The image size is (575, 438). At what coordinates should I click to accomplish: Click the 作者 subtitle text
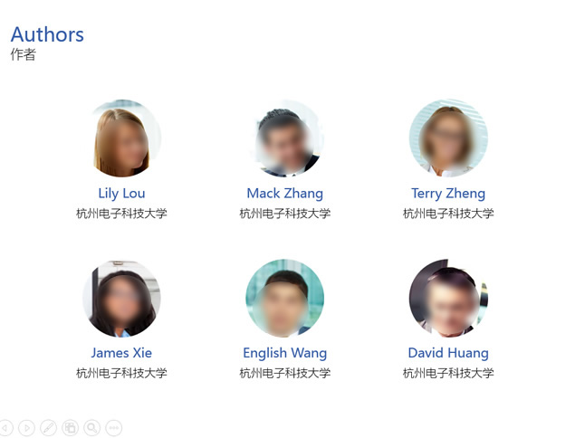(24, 54)
